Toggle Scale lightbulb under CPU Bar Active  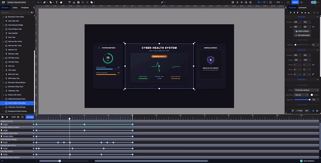tap(1, 155)
